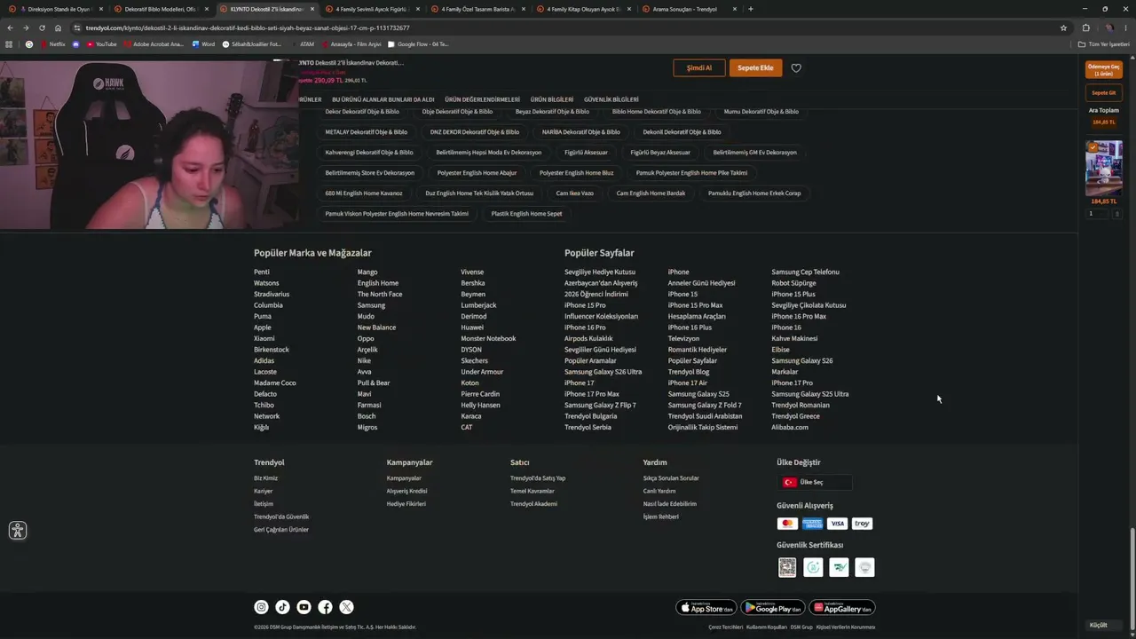This screenshot has height=639, width=1136.
Task: Open the Robot Süpürge link
Action: pos(793,283)
